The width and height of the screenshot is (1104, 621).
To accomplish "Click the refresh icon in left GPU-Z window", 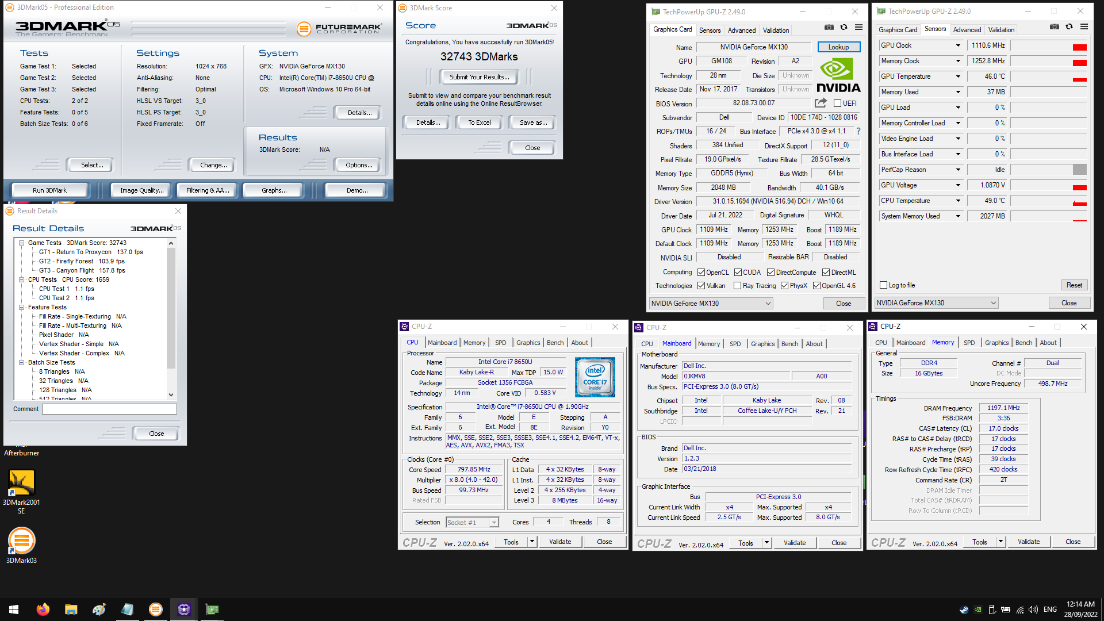I will [x=844, y=27].
